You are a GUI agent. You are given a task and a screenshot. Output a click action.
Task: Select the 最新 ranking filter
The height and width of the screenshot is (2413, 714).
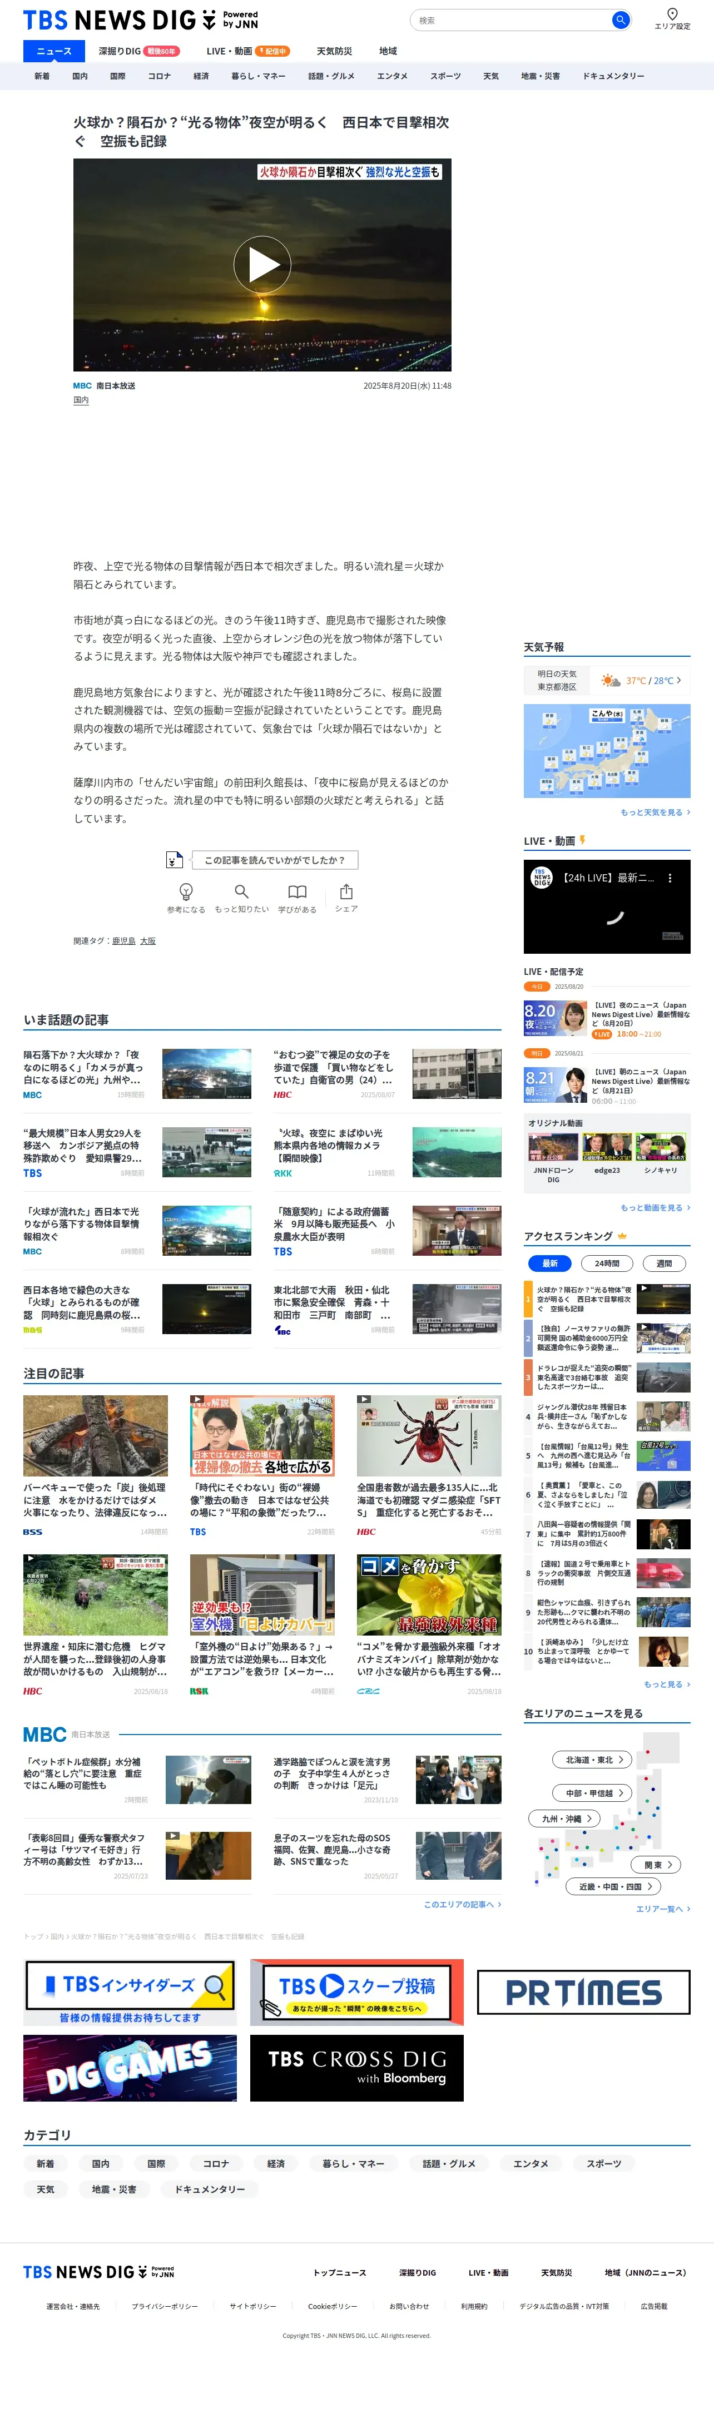pos(550,1264)
